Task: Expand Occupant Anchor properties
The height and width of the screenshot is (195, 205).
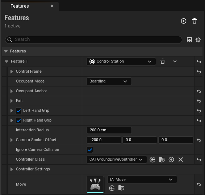Action: point(12,91)
